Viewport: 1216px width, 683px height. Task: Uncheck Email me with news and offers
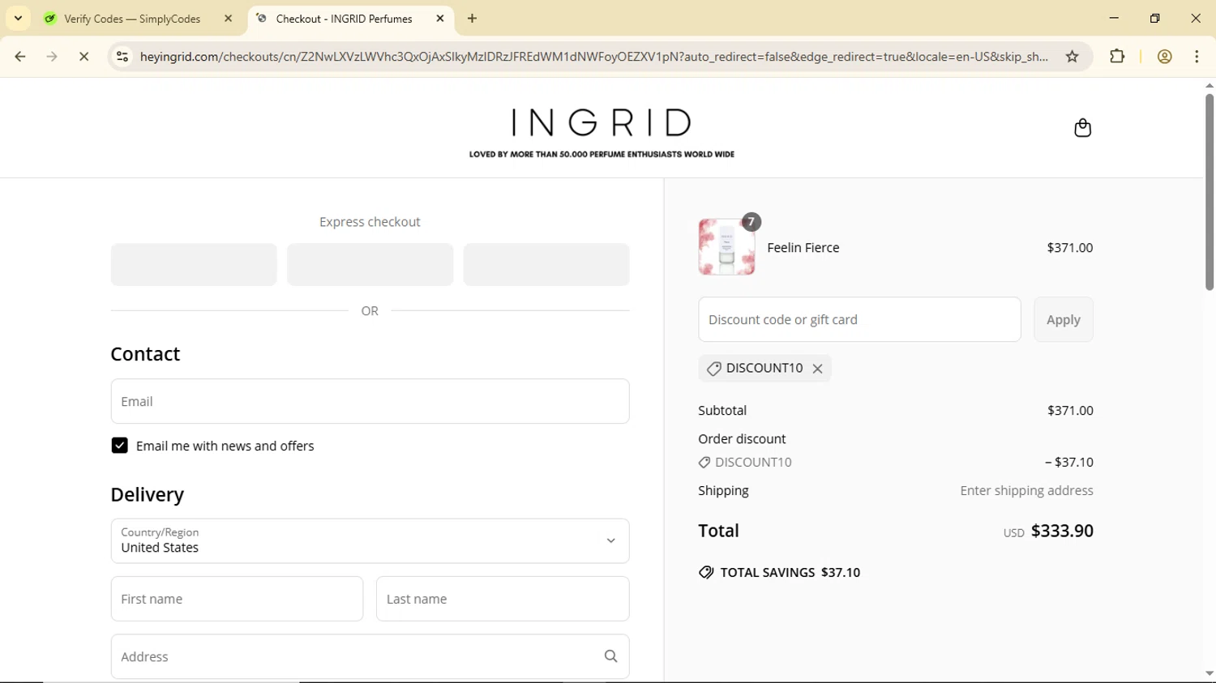(x=119, y=446)
